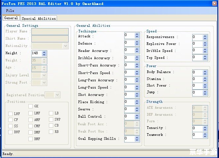Open the File menu
This screenshot has width=219, height=158.
coord(10,11)
